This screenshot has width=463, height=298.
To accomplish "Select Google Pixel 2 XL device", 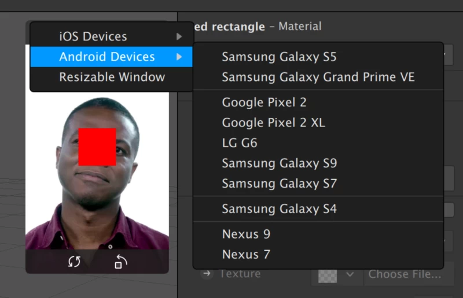I will pos(273,122).
